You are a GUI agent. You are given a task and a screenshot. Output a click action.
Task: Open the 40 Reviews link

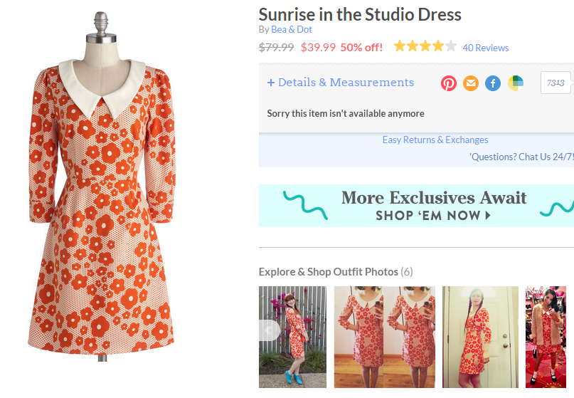[485, 48]
